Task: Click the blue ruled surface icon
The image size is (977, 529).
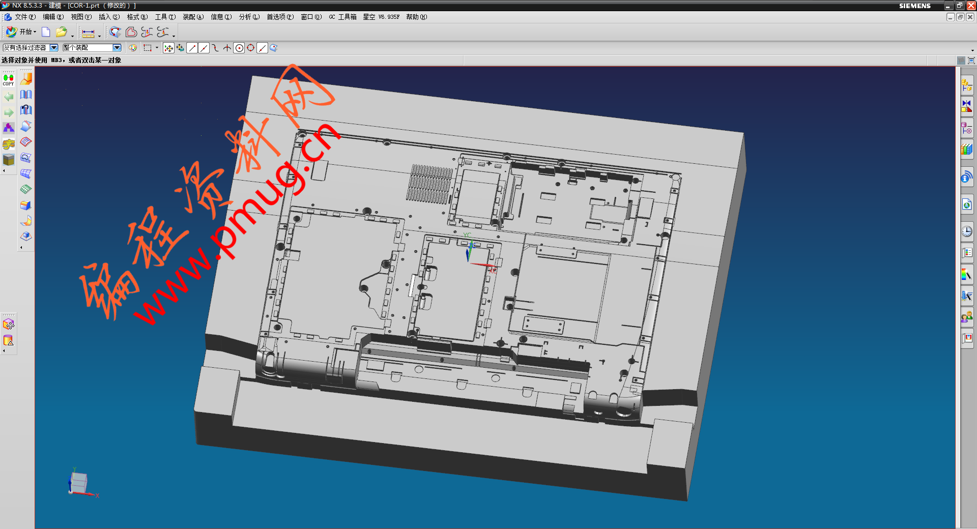Action: coord(26,95)
